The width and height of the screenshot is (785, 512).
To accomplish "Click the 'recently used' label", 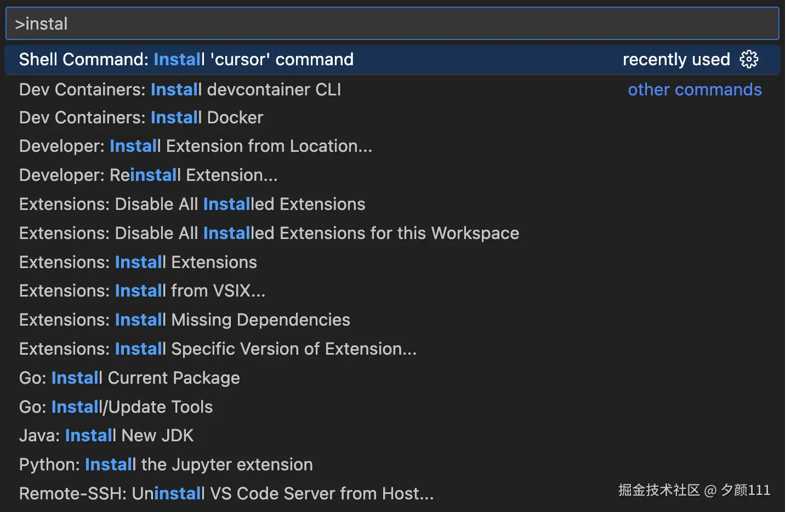I will (x=676, y=59).
